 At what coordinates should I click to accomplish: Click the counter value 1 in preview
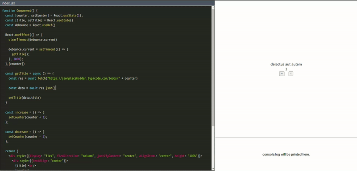(286, 69)
